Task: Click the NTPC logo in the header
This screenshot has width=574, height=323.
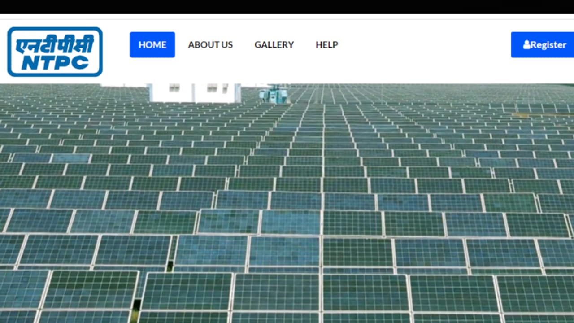Action: [x=55, y=52]
